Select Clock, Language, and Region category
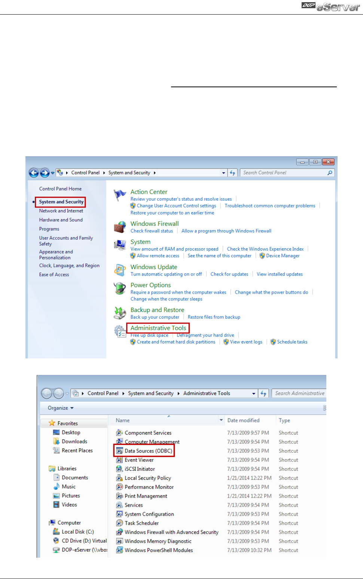Screen dimensions: 363x579 (x=69, y=266)
